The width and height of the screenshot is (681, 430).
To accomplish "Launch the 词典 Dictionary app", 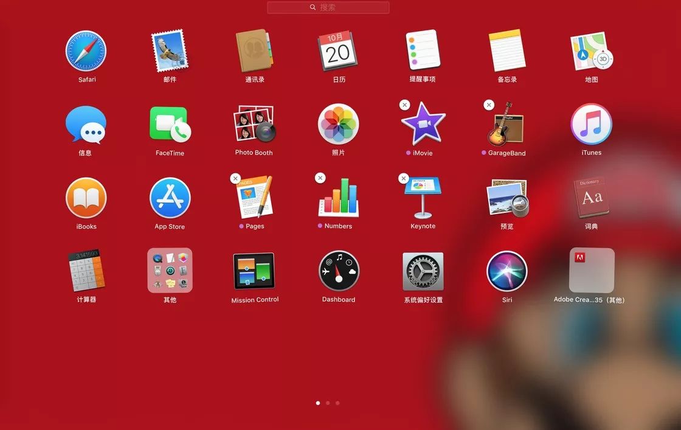I will (x=591, y=198).
